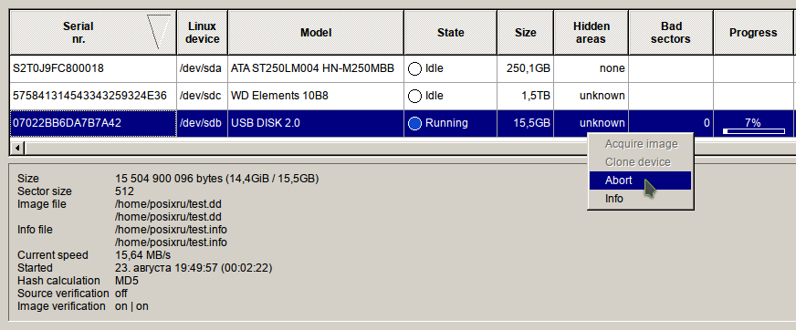
Task: Click the State column header
Action: point(450,33)
